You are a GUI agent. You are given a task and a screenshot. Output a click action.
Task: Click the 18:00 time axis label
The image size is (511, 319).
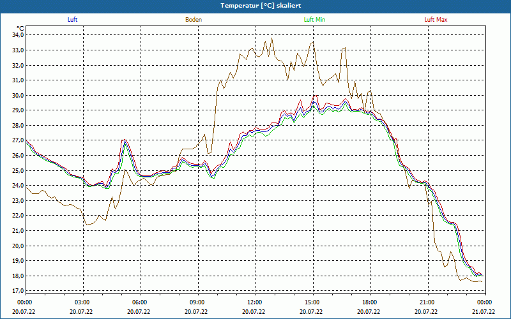click(370, 302)
